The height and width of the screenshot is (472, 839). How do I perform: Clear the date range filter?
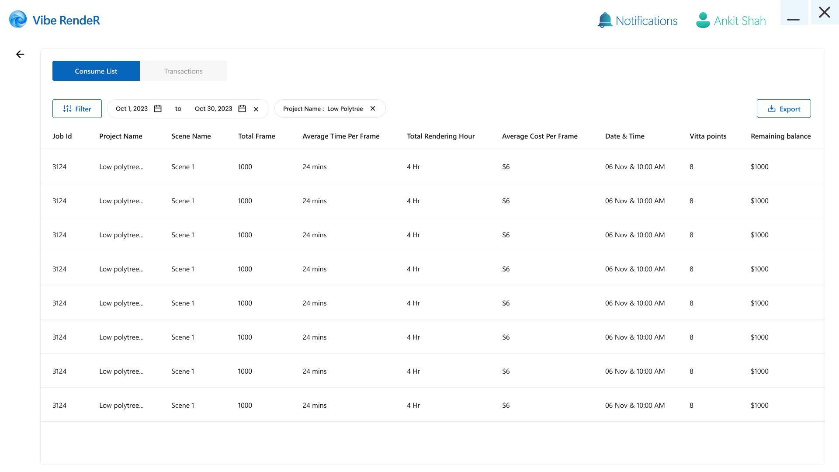coord(256,109)
